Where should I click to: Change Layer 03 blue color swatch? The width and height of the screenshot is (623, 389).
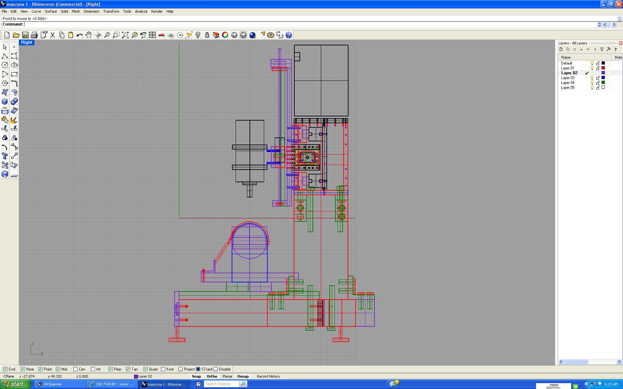pyautogui.click(x=603, y=78)
